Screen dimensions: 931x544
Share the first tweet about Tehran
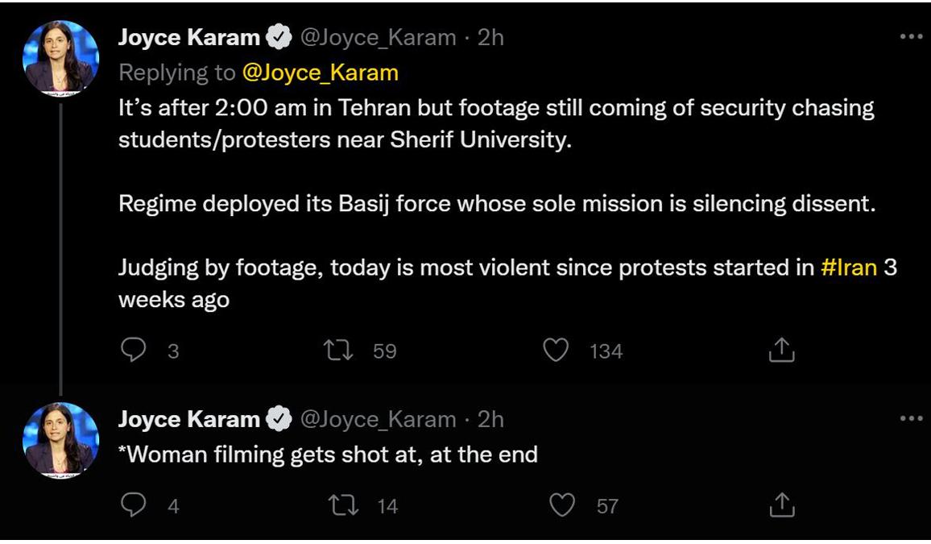coord(781,351)
